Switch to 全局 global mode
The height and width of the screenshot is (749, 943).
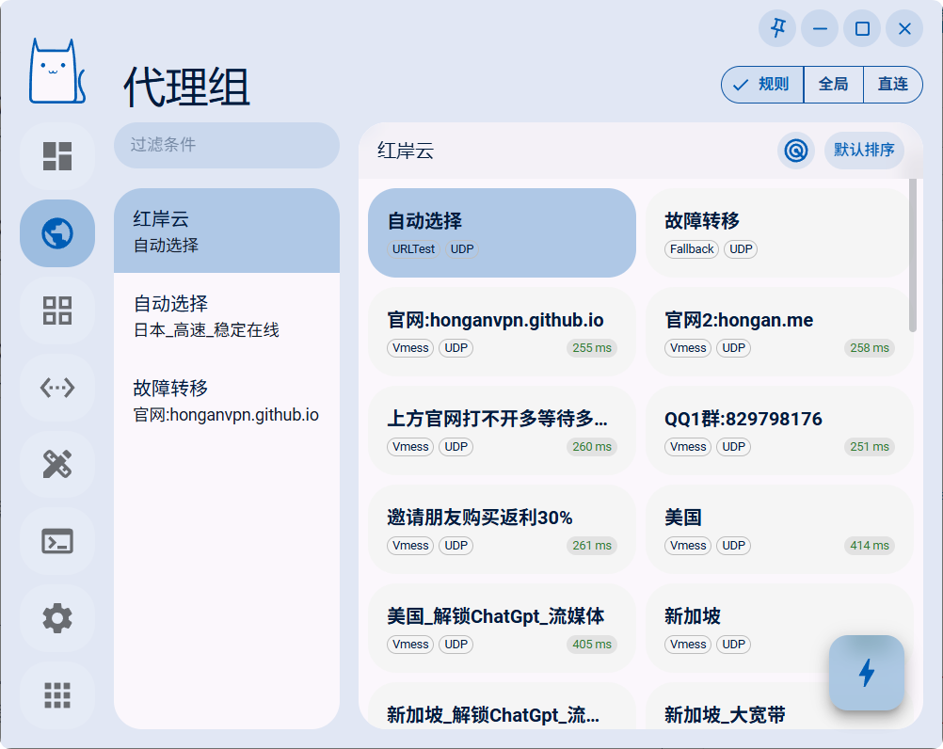833,85
